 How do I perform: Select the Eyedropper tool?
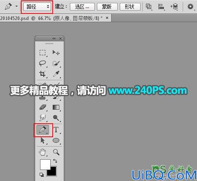(56, 74)
